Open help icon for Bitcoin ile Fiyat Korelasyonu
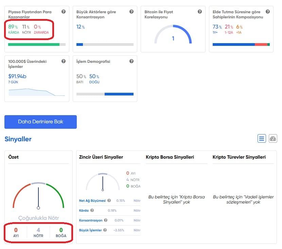 pos(200,12)
